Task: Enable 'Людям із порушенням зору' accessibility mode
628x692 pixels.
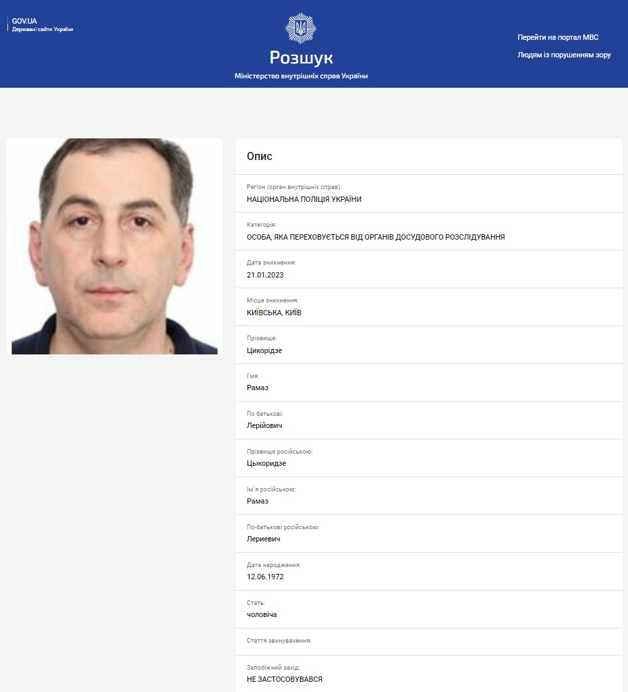Action: coord(564,55)
